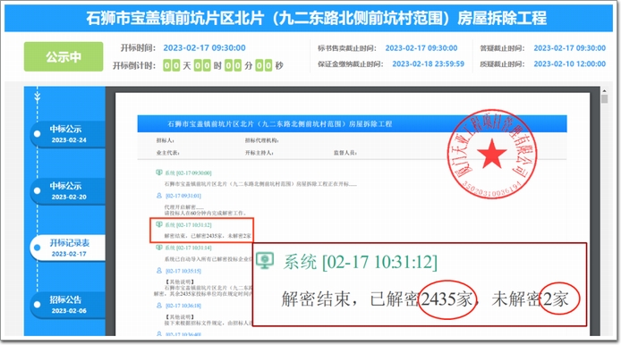
Task: Click the 招标代理机构 label
Action: tap(261, 140)
